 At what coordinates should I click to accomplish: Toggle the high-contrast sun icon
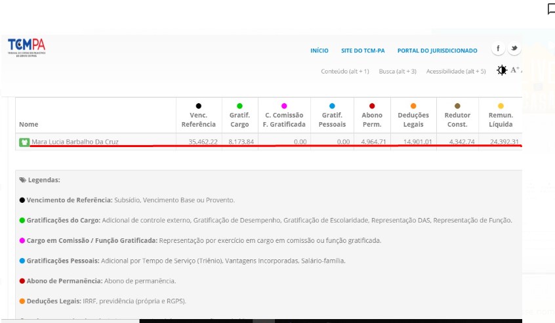[x=502, y=70]
